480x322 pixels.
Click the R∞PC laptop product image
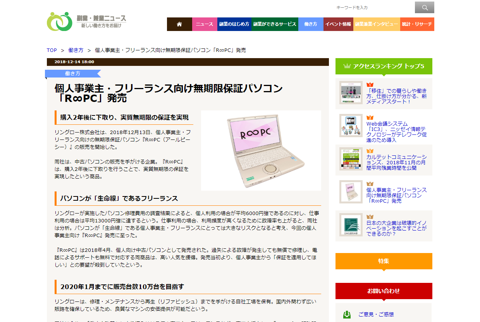click(x=261, y=151)
